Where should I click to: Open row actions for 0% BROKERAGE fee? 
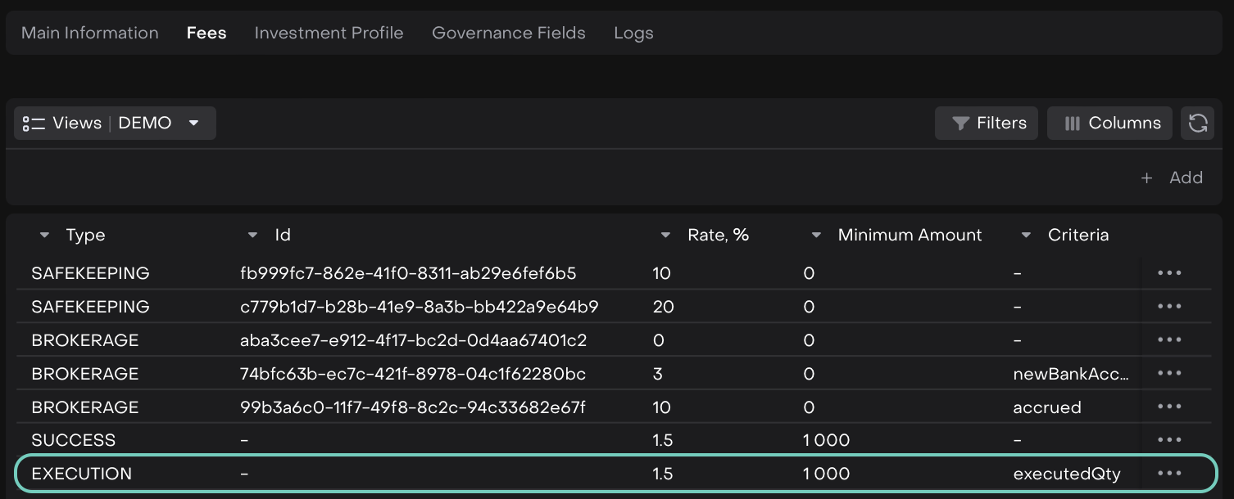(x=1169, y=340)
